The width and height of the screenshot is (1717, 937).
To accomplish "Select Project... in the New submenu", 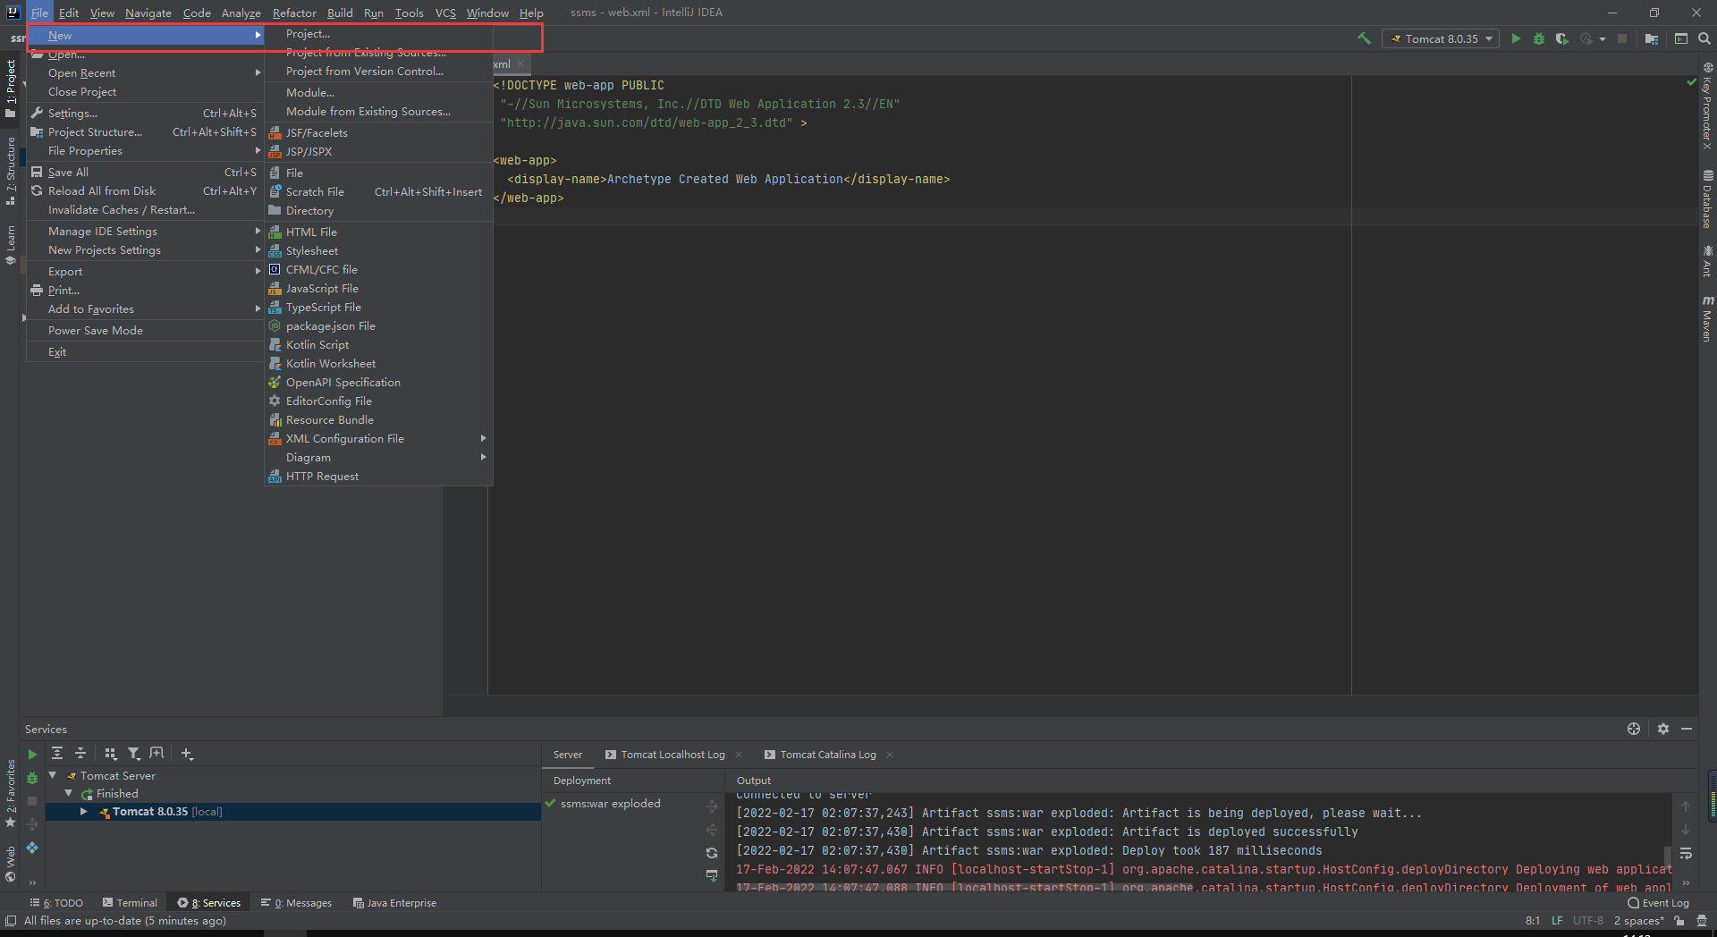I will (308, 34).
